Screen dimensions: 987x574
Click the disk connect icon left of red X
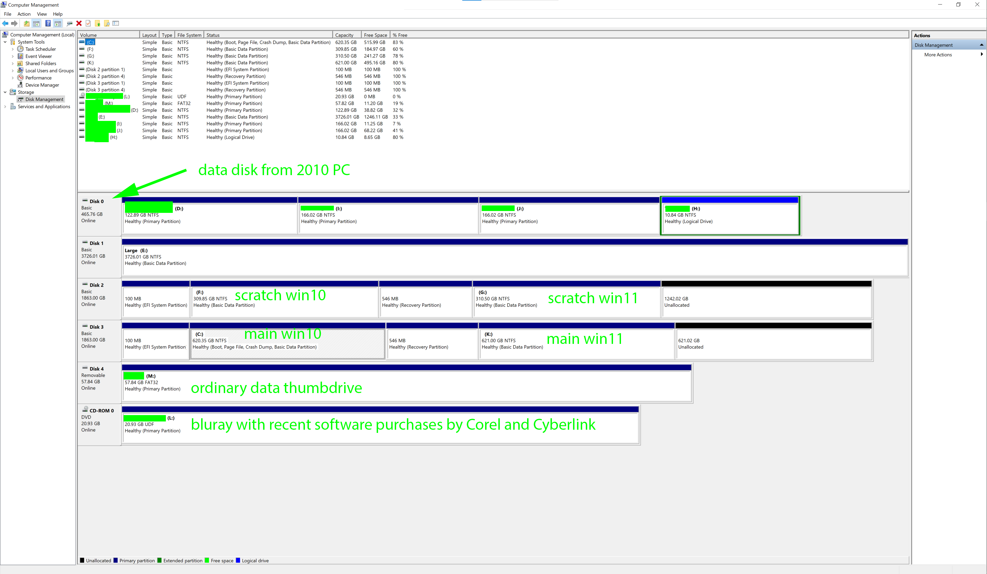pyautogui.click(x=70, y=23)
